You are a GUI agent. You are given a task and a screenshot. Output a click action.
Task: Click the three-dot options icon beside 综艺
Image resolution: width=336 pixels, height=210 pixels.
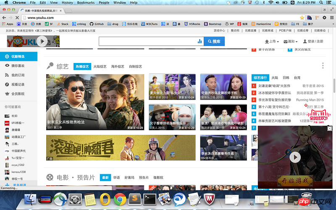(x=323, y=66)
